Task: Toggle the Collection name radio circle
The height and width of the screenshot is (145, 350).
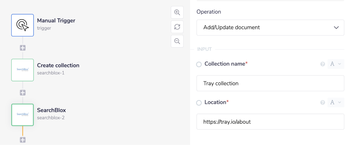Action: pyautogui.click(x=199, y=64)
